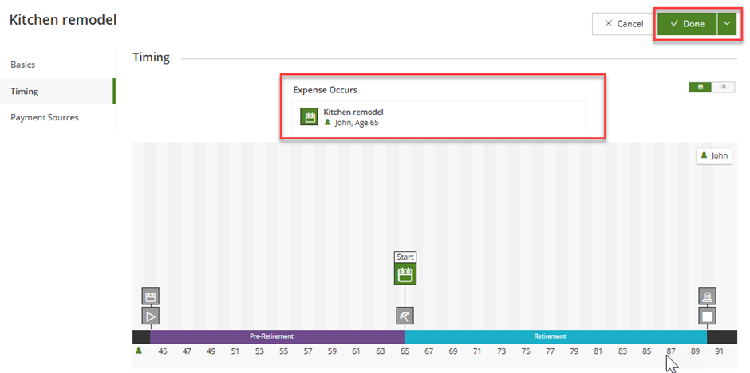Cancel the kitchen remodel edits

[x=623, y=24]
